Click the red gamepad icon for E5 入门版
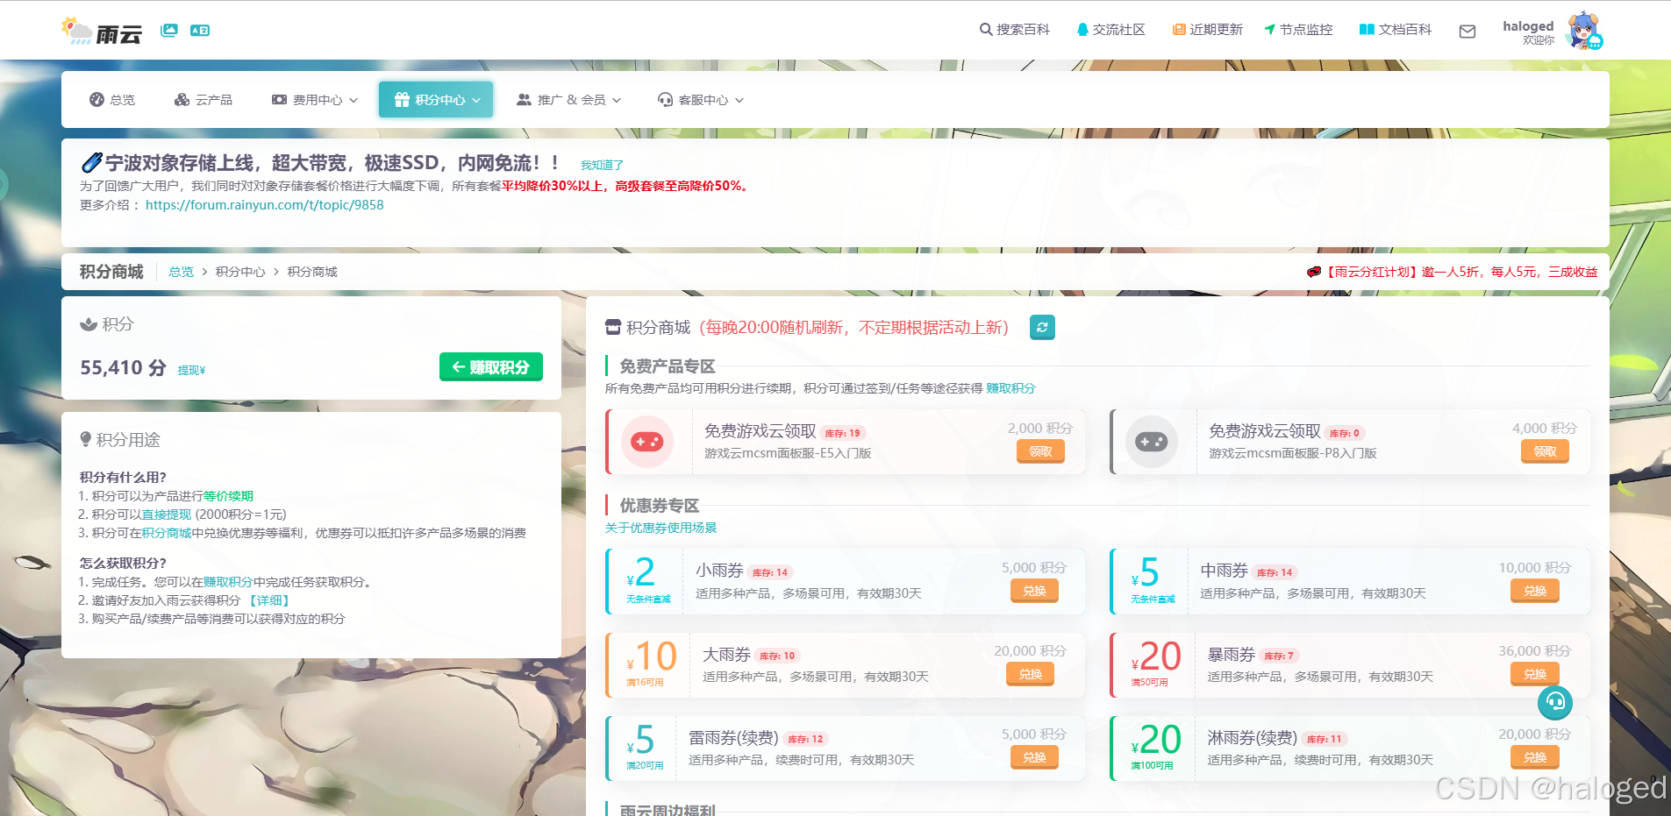Viewport: 1671px width, 816px height. [x=647, y=442]
